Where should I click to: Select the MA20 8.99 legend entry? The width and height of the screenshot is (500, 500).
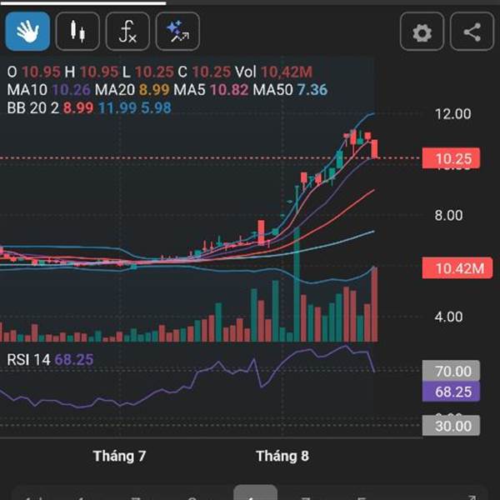[x=132, y=90]
